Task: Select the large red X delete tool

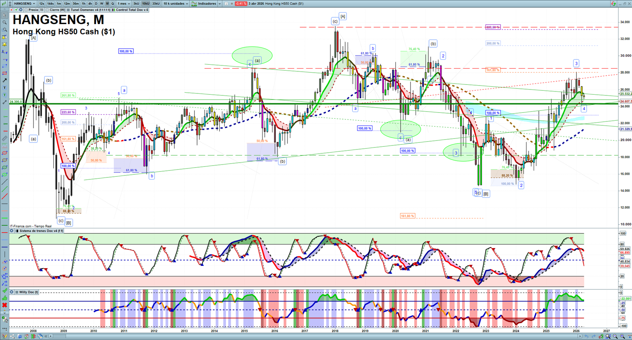Action: click(x=4, y=305)
